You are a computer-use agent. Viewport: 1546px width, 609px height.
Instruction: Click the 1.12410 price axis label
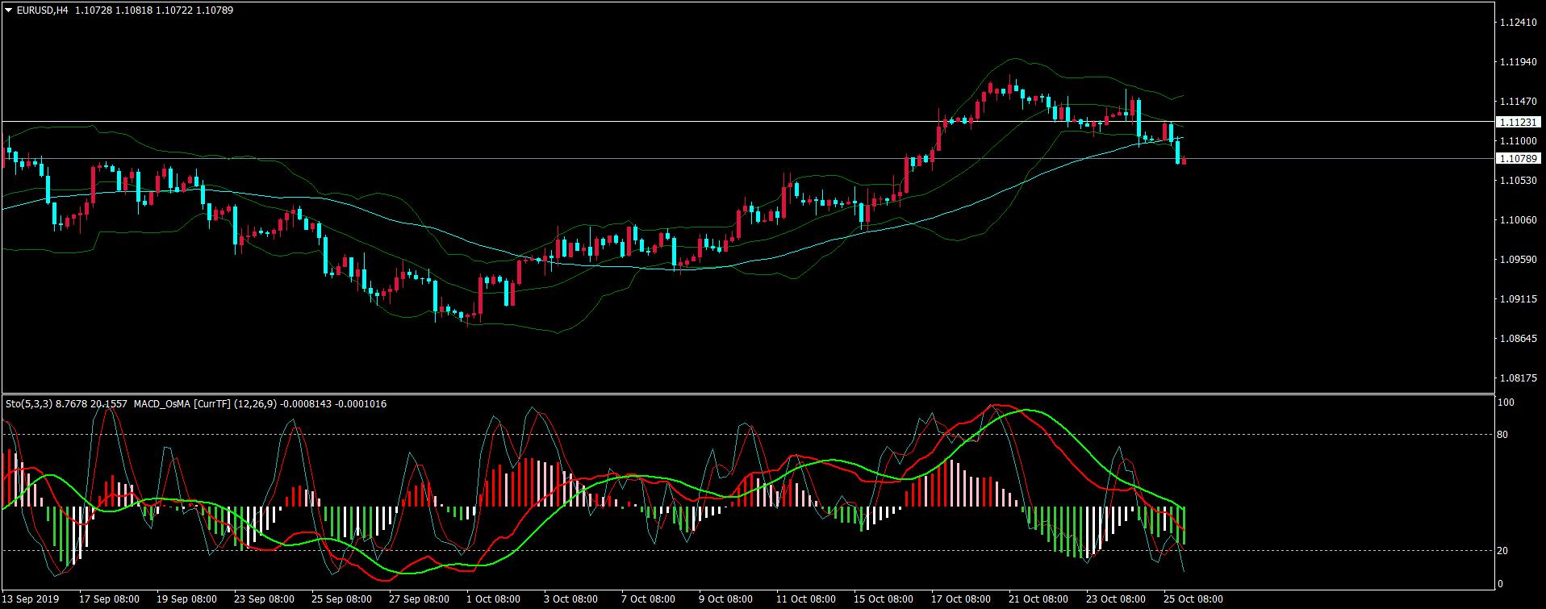[1517, 23]
